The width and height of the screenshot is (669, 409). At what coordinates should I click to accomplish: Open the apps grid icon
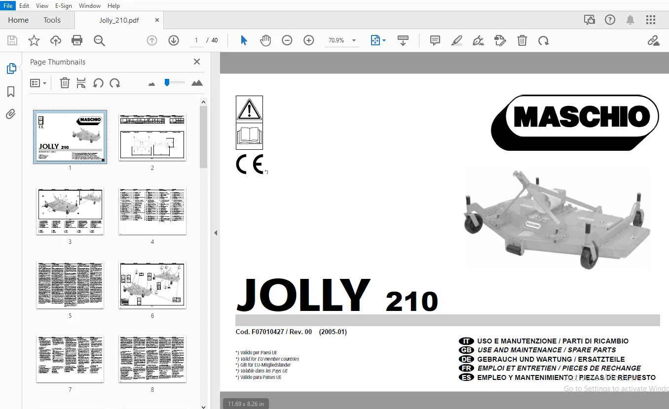pyautogui.click(x=651, y=20)
